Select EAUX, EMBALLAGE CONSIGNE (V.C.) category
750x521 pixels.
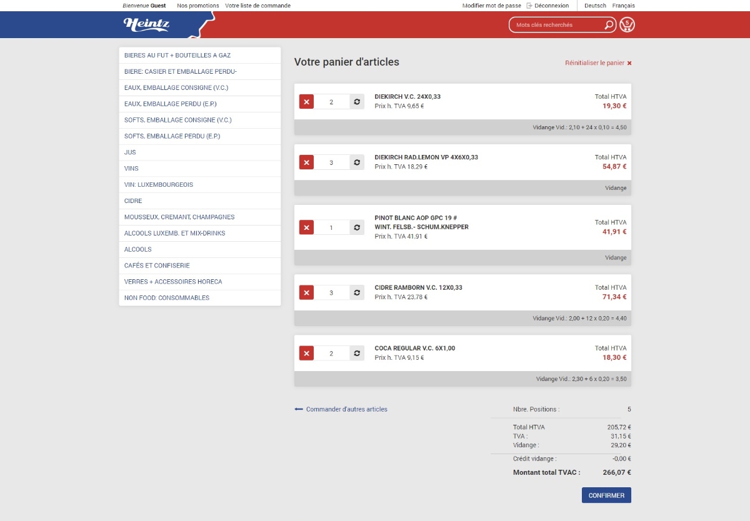200,88
